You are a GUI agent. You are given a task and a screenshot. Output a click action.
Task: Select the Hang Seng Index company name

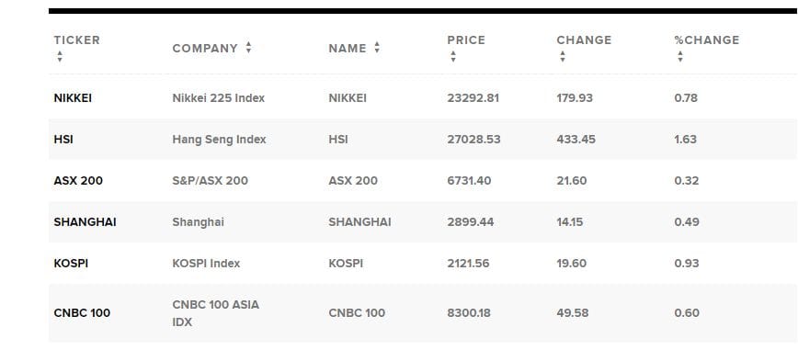(220, 140)
